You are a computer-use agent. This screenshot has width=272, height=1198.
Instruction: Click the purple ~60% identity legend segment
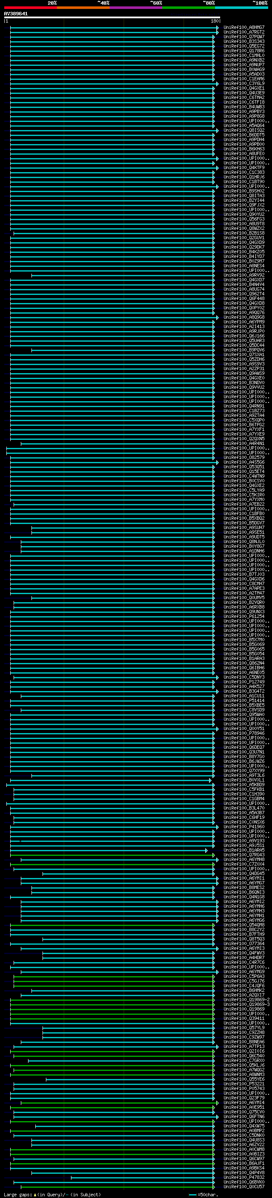[x=136, y=8]
